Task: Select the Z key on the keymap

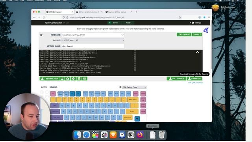Action: [x=66, y=118]
